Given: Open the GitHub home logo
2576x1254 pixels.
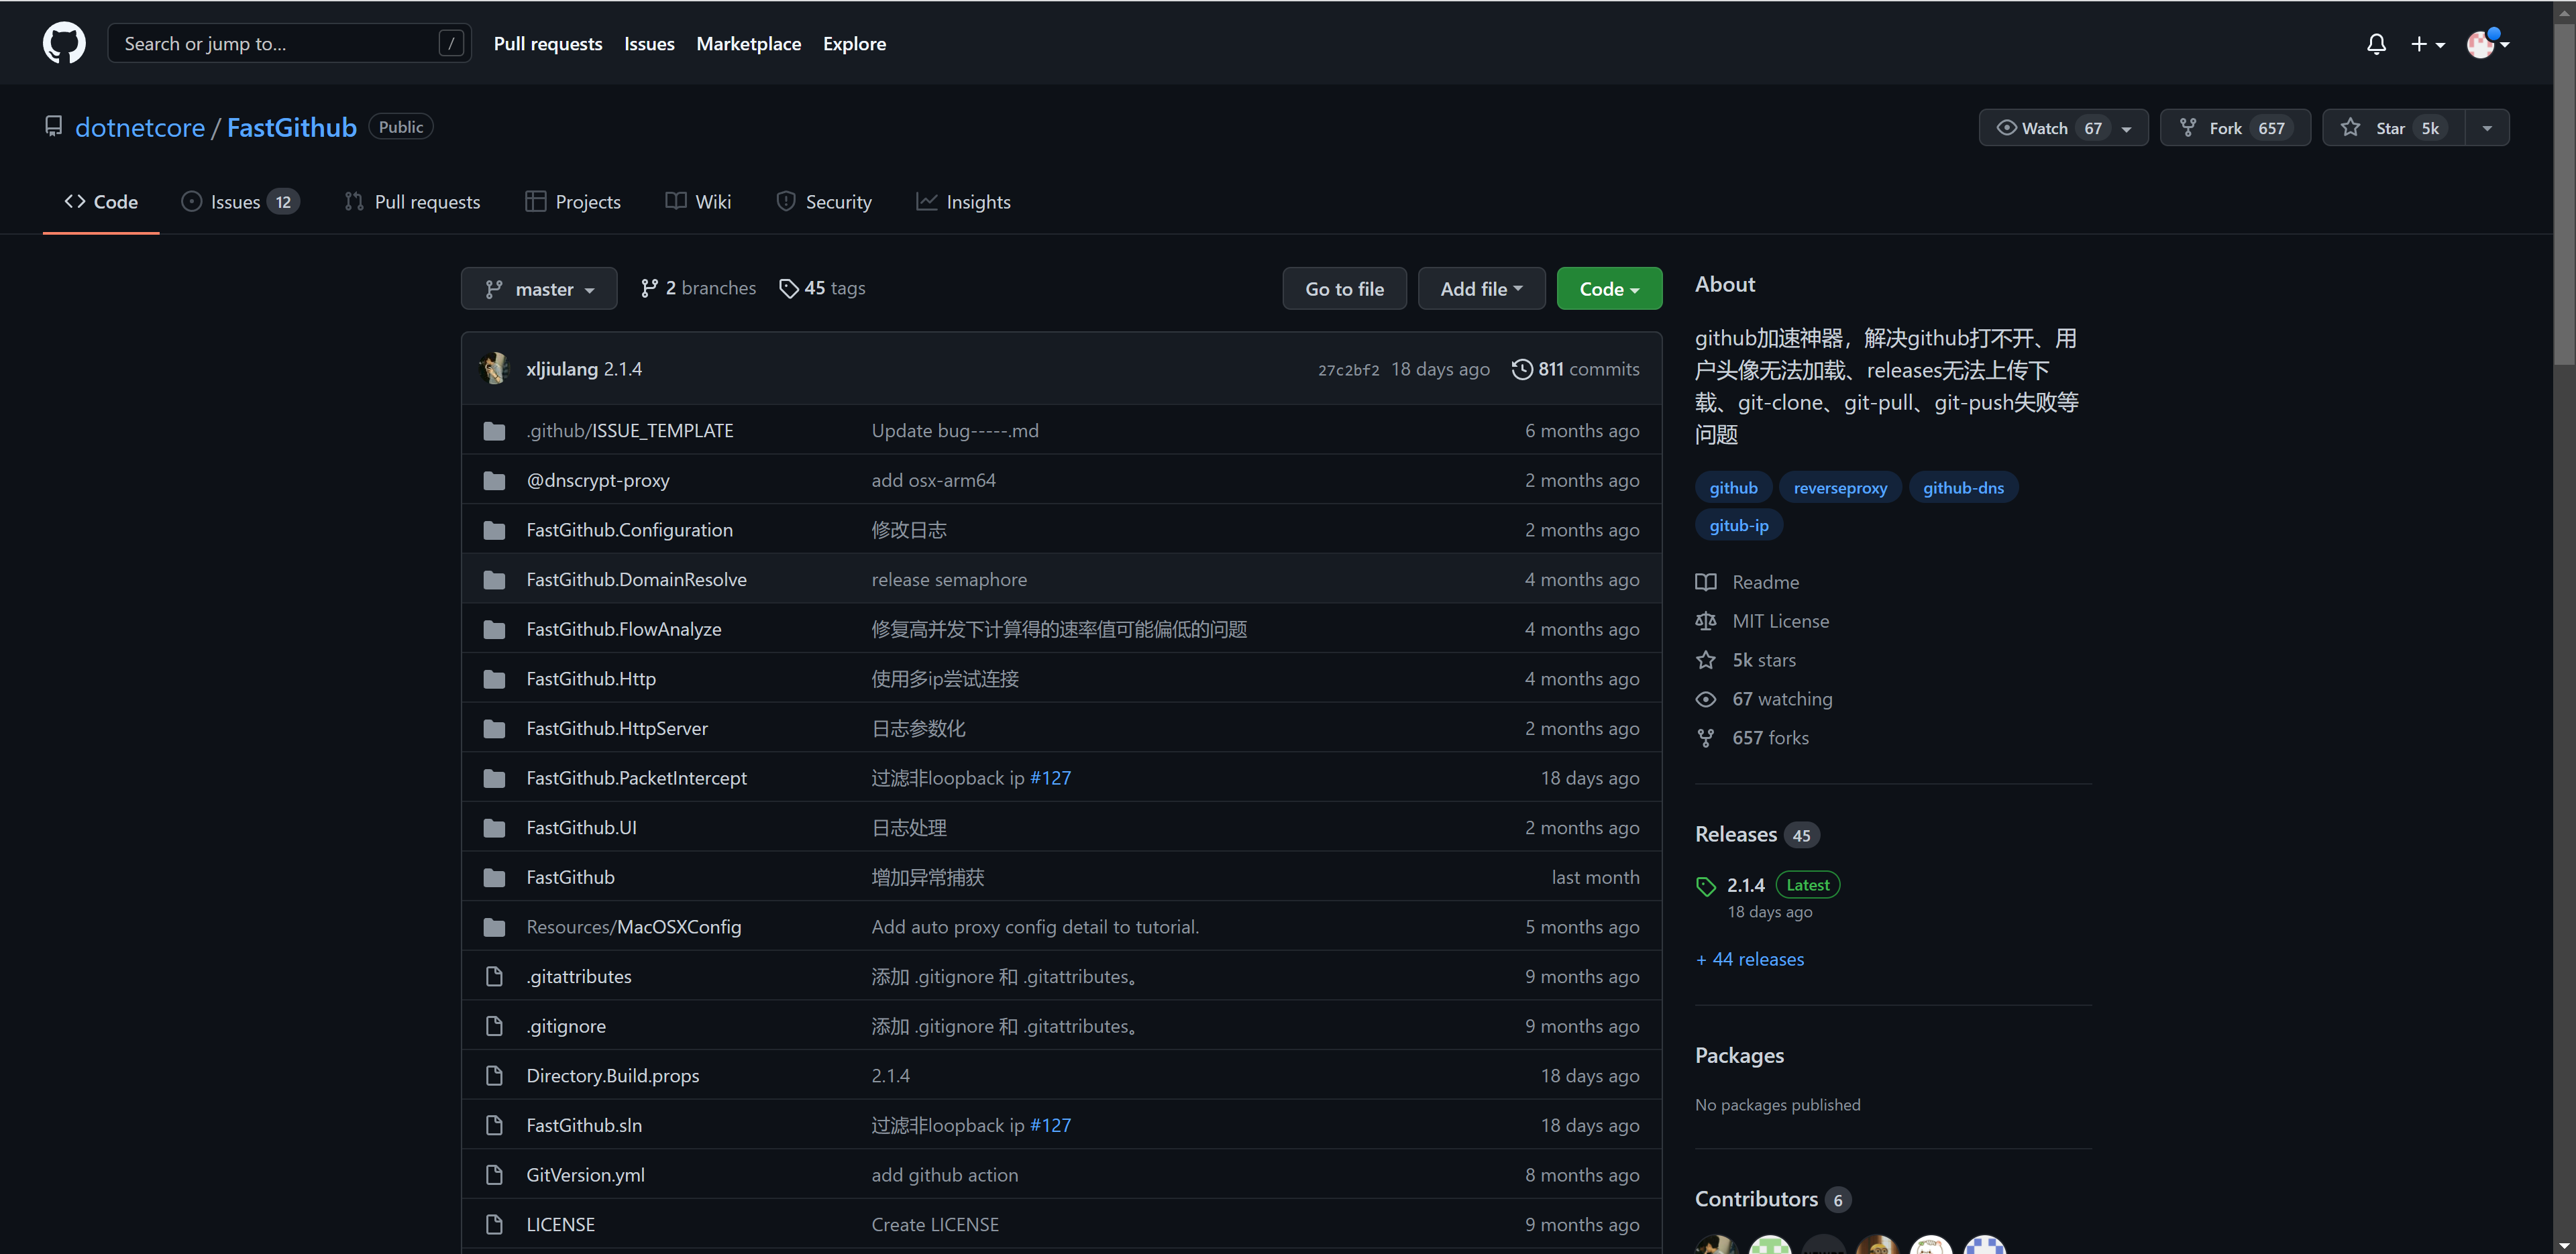Looking at the screenshot, I should coord(64,42).
